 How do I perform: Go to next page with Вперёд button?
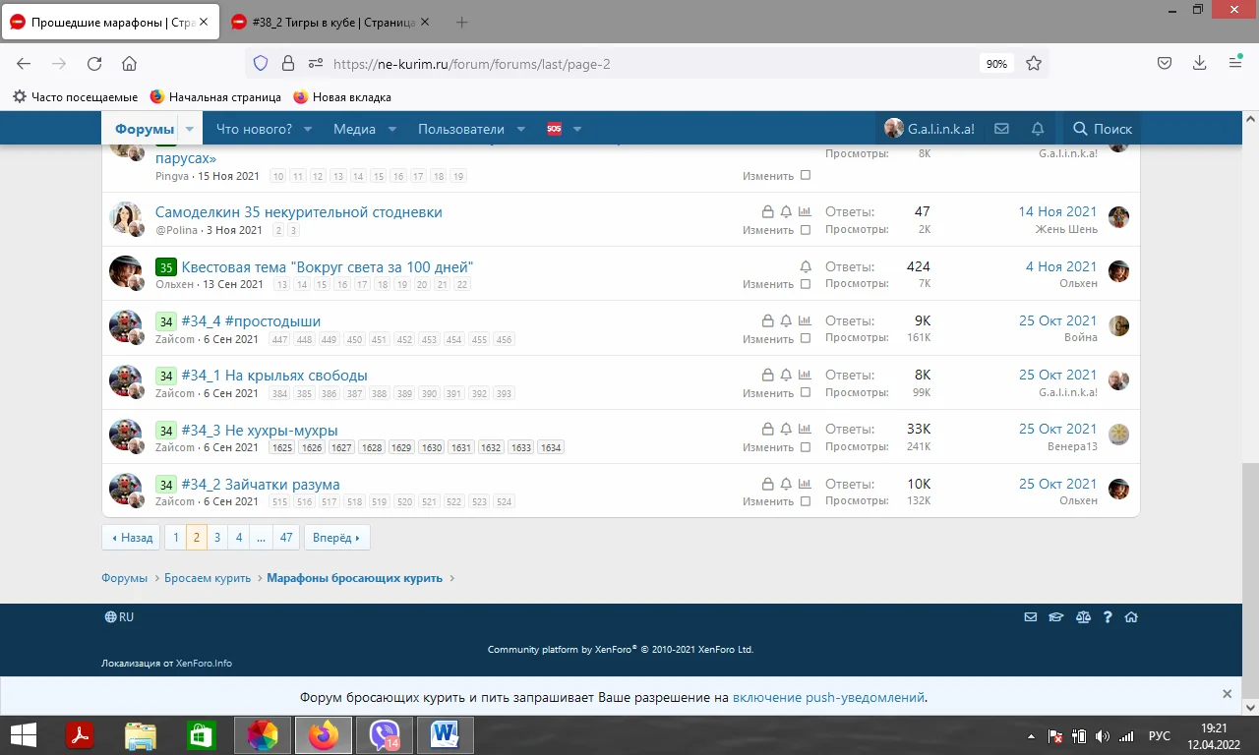click(x=336, y=538)
